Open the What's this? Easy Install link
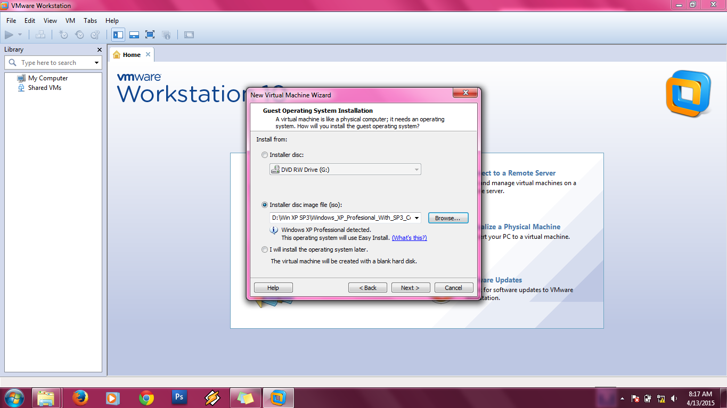The image size is (727, 408). tap(409, 238)
